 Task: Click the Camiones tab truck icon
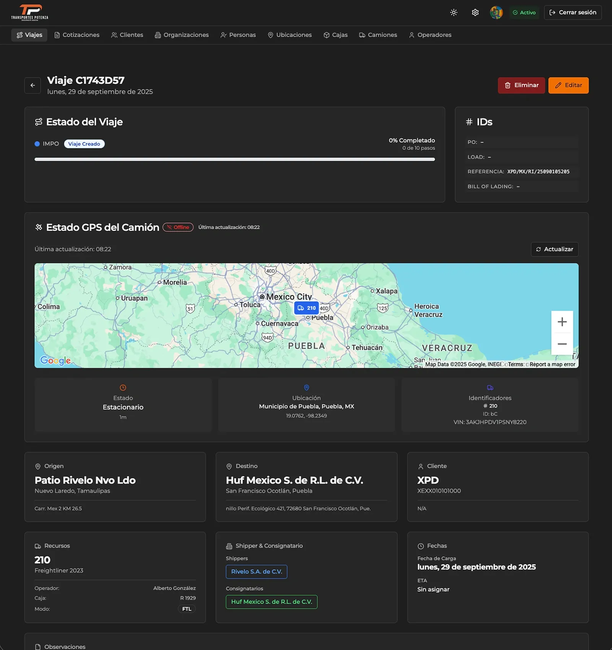pyautogui.click(x=362, y=35)
